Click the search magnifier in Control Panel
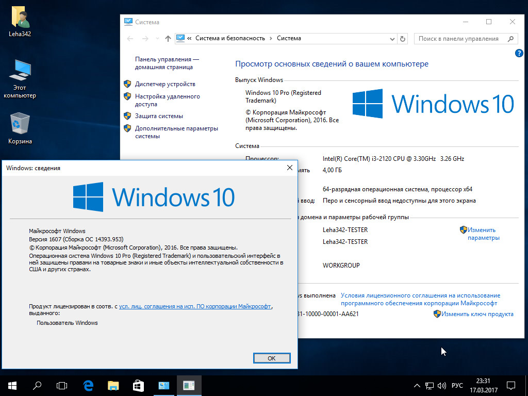 [510, 39]
